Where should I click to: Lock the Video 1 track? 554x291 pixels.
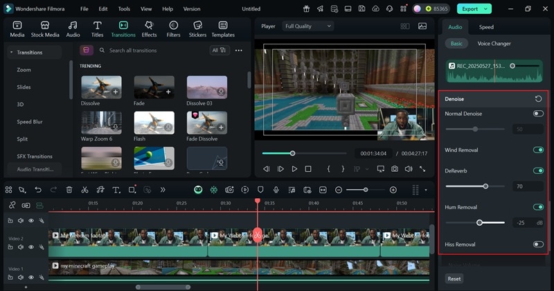[10, 278]
